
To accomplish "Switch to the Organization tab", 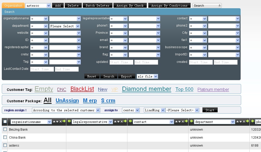I will coord(13,5).
